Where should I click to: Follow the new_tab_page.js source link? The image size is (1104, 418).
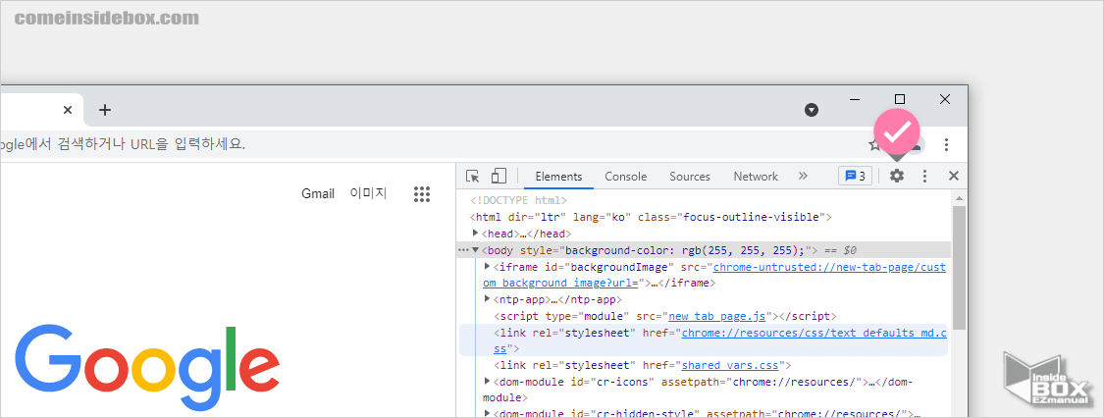pyautogui.click(x=716, y=316)
